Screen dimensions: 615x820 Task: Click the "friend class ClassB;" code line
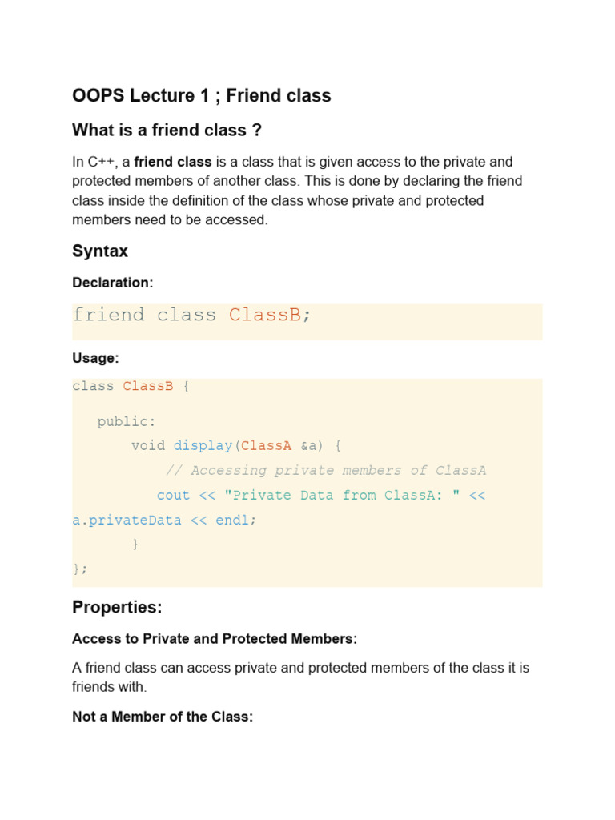coord(191,316)
